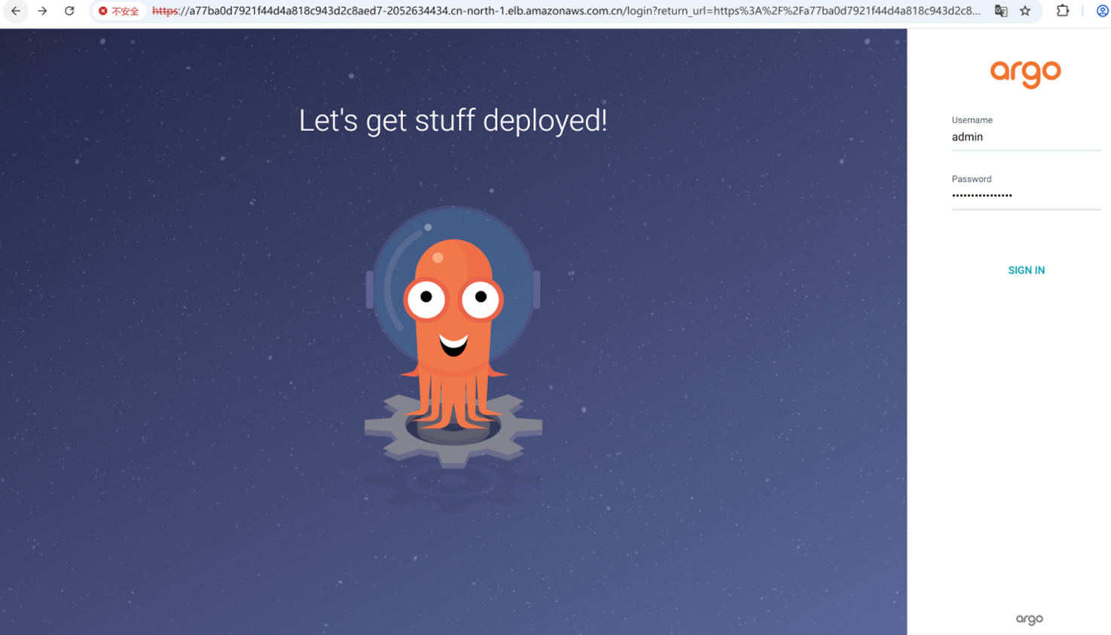This screenshot has width=1111, height=635.
Task: Click the "Let's get stuff deployed!" headline
Action: pyautogui.click(x=453, y=120)
